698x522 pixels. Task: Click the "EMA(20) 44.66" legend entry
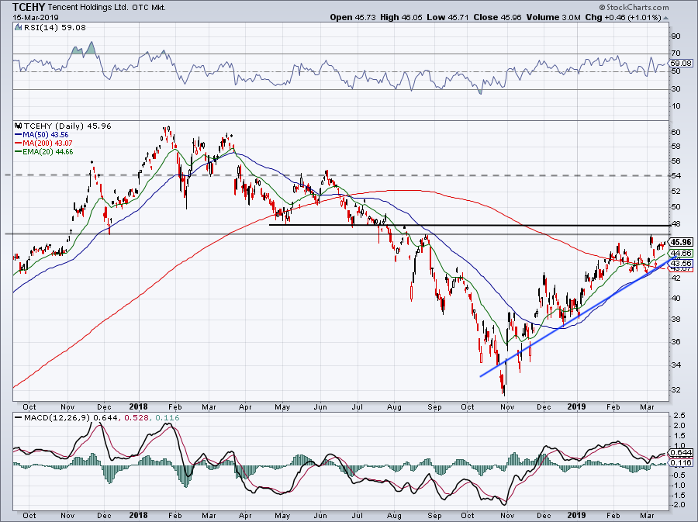(x=47, y=152)
